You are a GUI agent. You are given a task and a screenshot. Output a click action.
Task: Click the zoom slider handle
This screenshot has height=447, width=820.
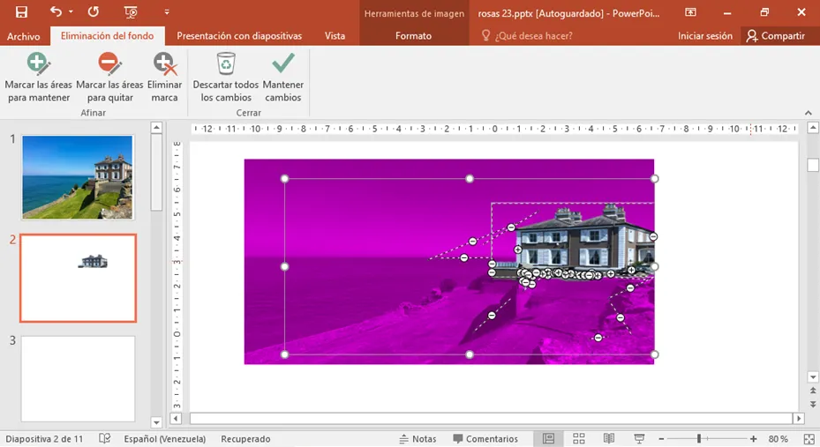(x=699, y=439)
